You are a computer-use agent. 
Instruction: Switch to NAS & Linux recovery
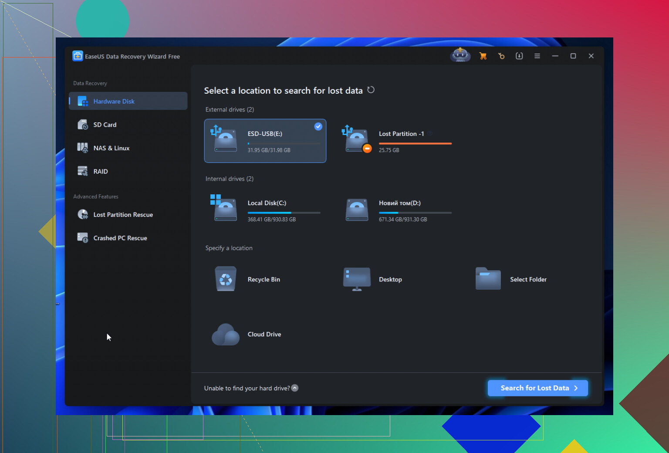tap(111, 148)
